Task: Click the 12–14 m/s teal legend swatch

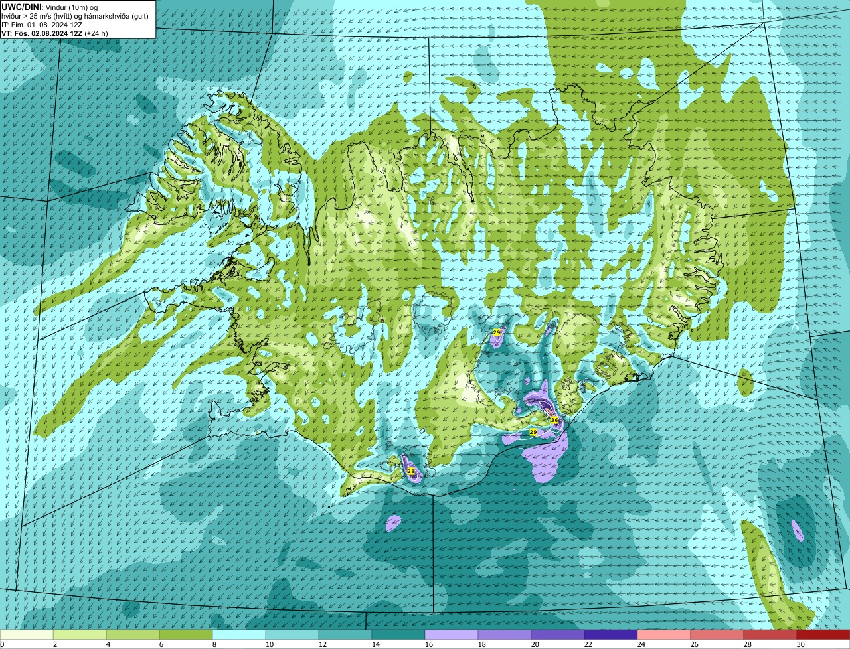Action: click(345, 635)
